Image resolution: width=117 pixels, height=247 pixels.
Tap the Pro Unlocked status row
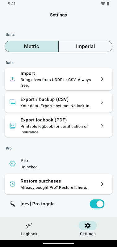(58, 164)
